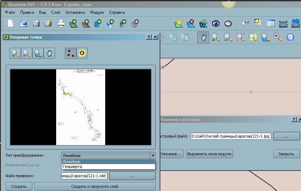This screenshot has width=301, height=191.
Task: Expand the Тип преобразования dropdown arrow
Action: [x=152, y=155]
